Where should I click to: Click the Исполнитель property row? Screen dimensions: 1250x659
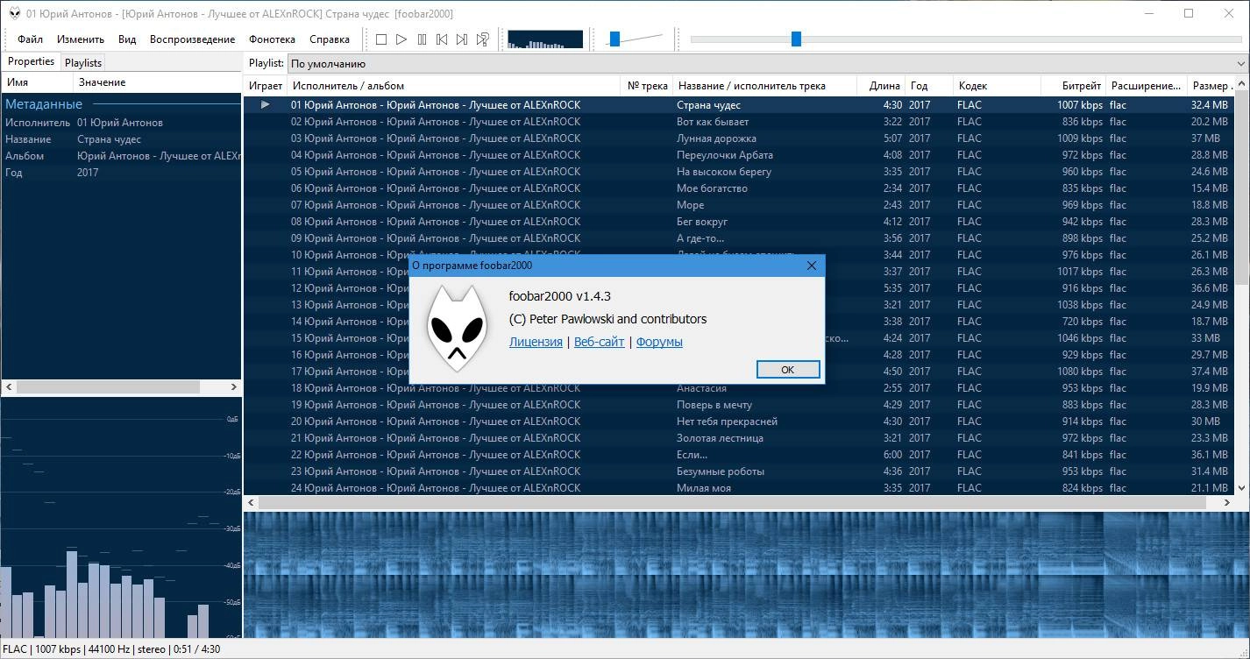tap(121, 123)
